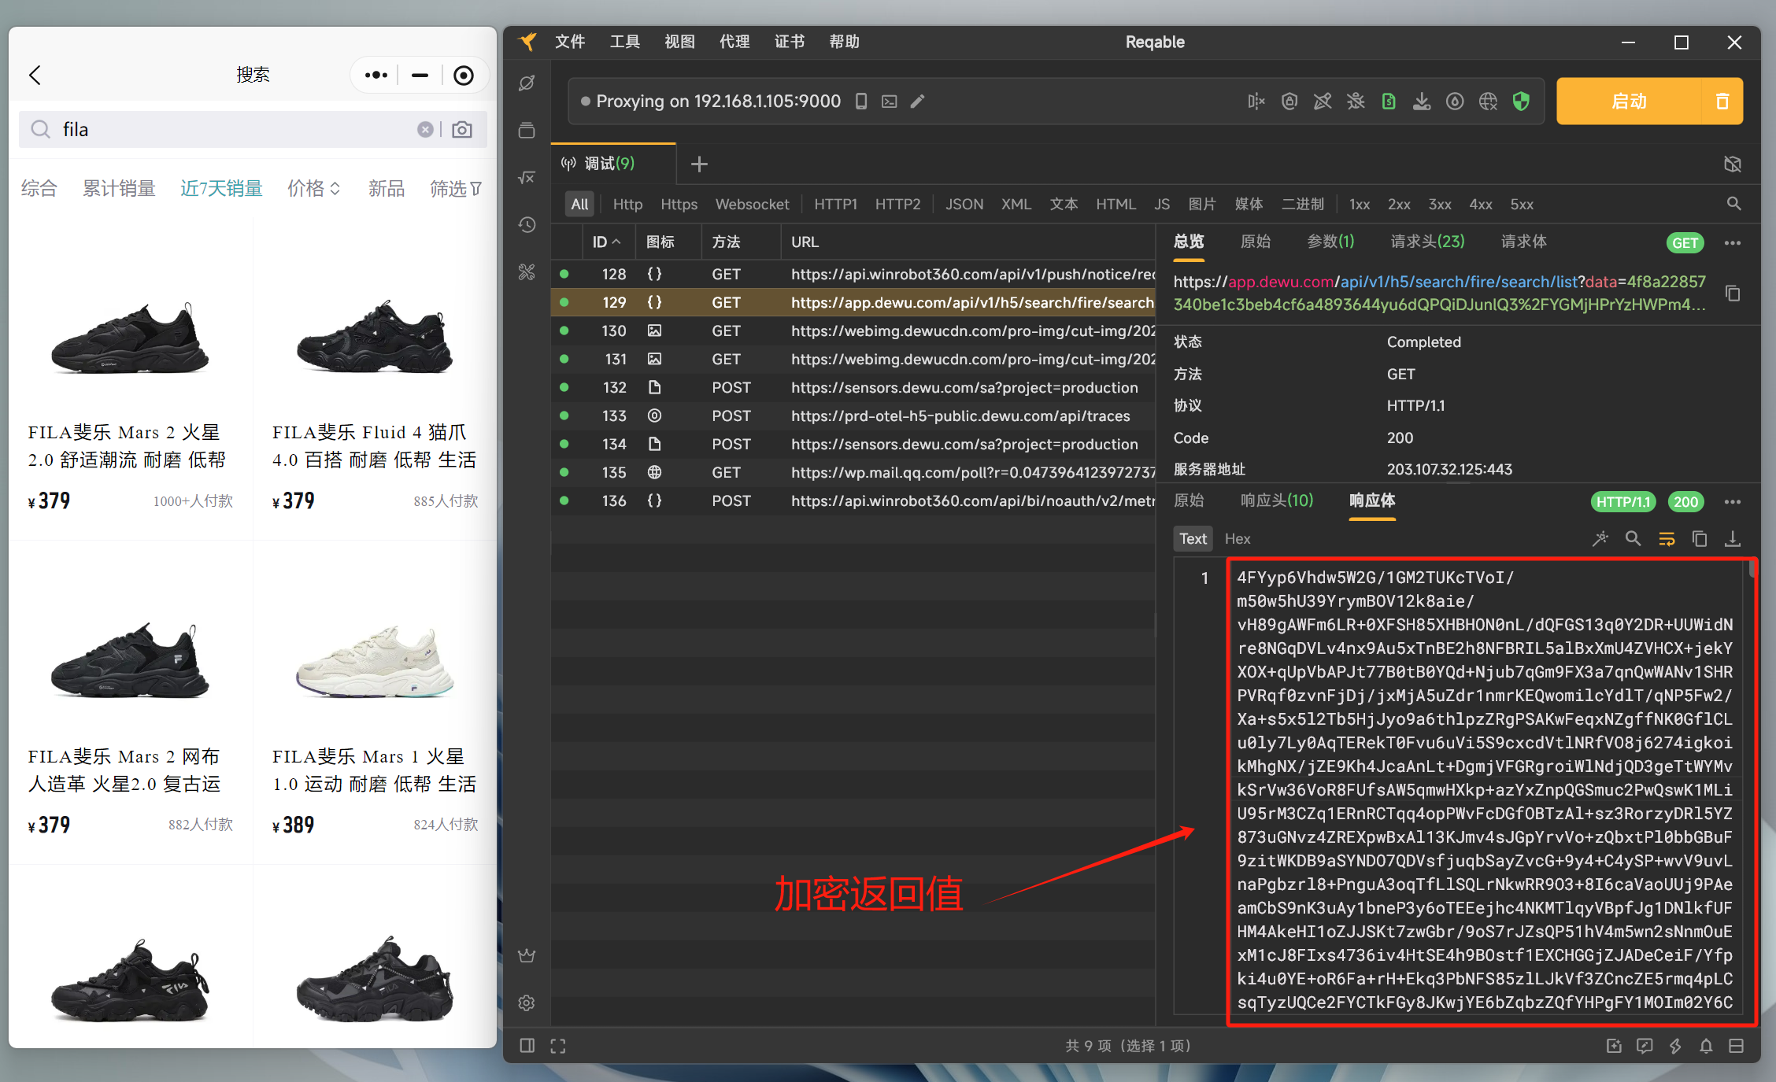Open the history clock icon in left sidebar
Screen dimensions: 1776x1082
pos(527,225)
